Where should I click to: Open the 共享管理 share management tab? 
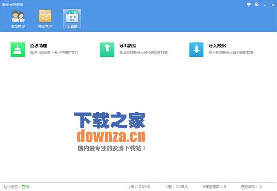coord(45,19)
